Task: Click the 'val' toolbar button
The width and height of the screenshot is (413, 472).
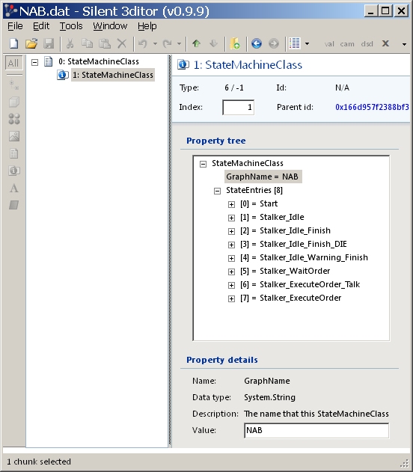Action: click(329, 44)
